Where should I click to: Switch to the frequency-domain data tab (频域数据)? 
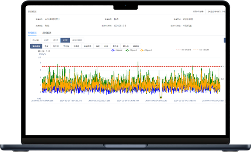click(x=47, y=33)
